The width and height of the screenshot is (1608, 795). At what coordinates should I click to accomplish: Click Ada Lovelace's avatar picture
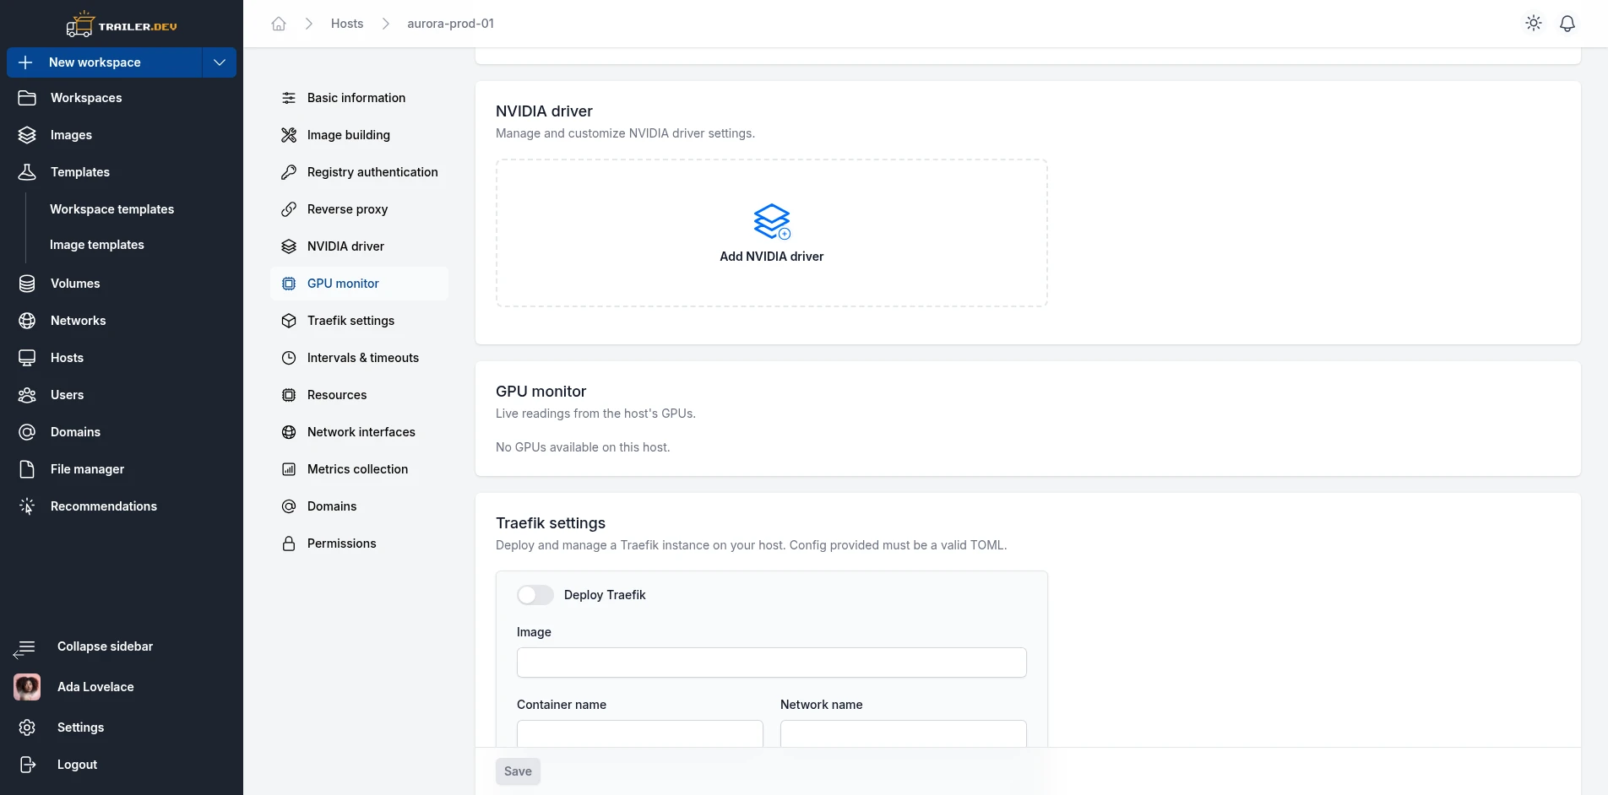tap(27, 687)
